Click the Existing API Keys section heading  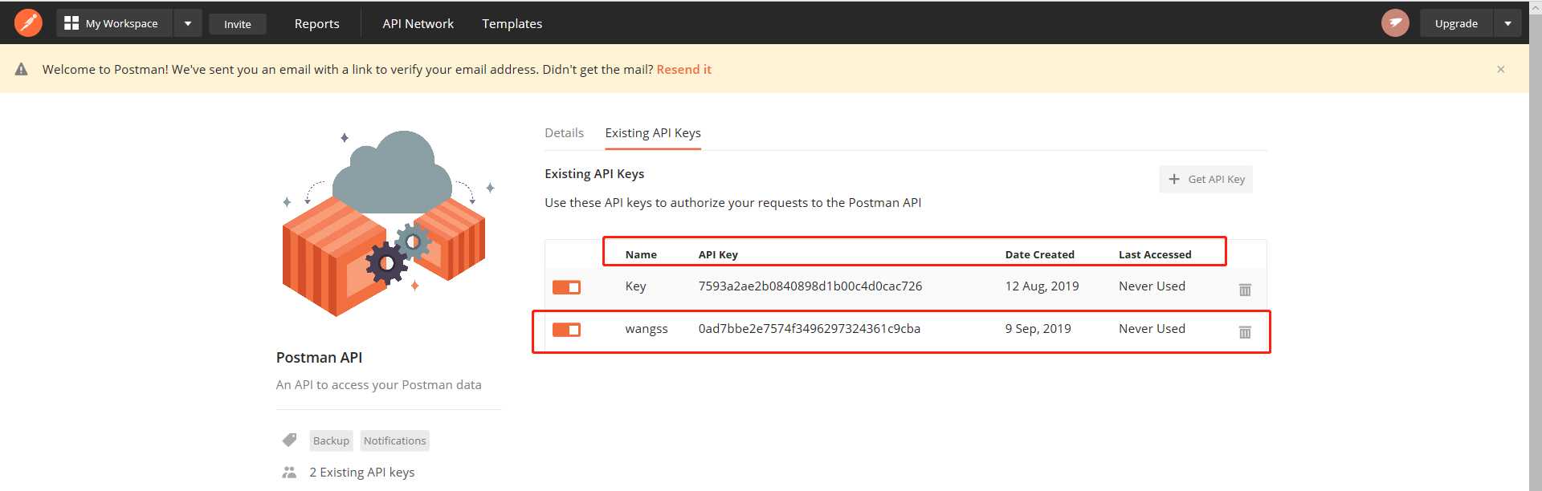point(594,174)
